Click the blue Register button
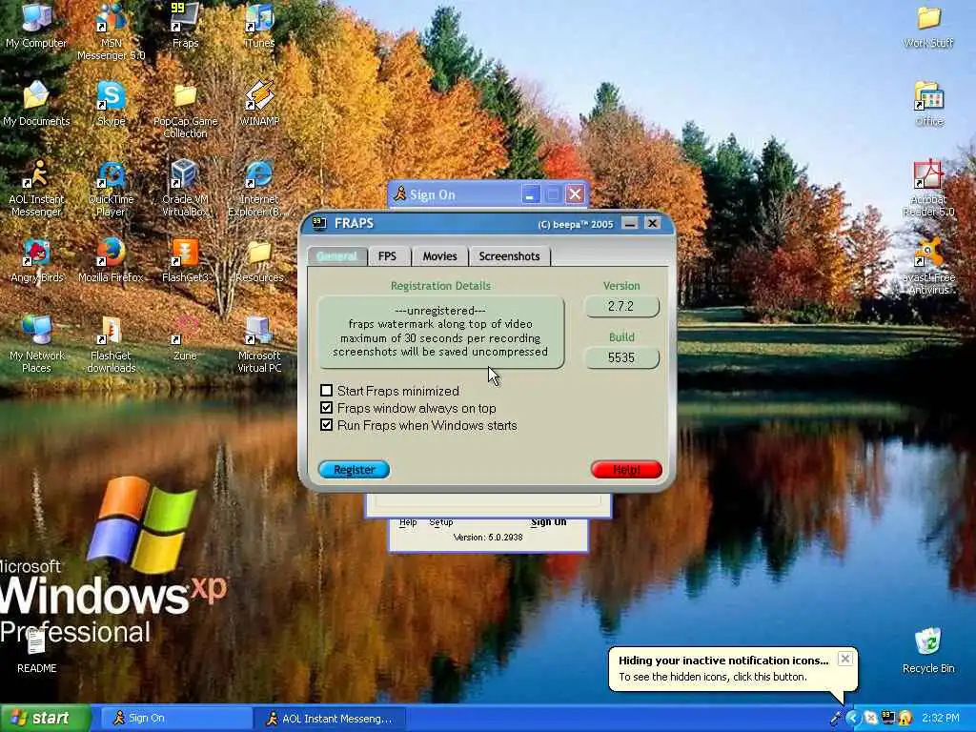The height and width of the screenshot is (732, 976). tap(355, 469)
